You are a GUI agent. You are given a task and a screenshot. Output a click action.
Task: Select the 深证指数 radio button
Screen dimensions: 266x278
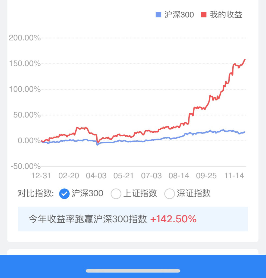(x=170, y=194)
